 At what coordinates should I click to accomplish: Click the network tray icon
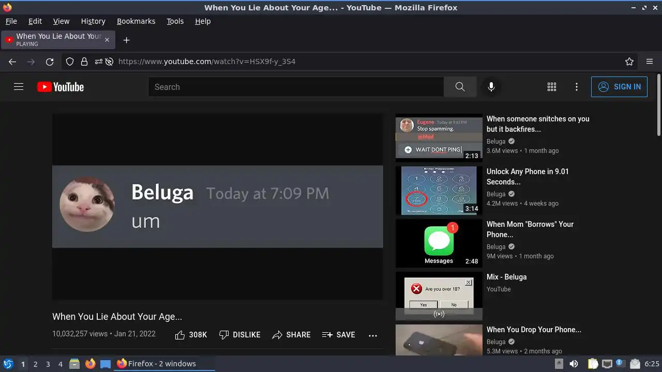point(607,364)
